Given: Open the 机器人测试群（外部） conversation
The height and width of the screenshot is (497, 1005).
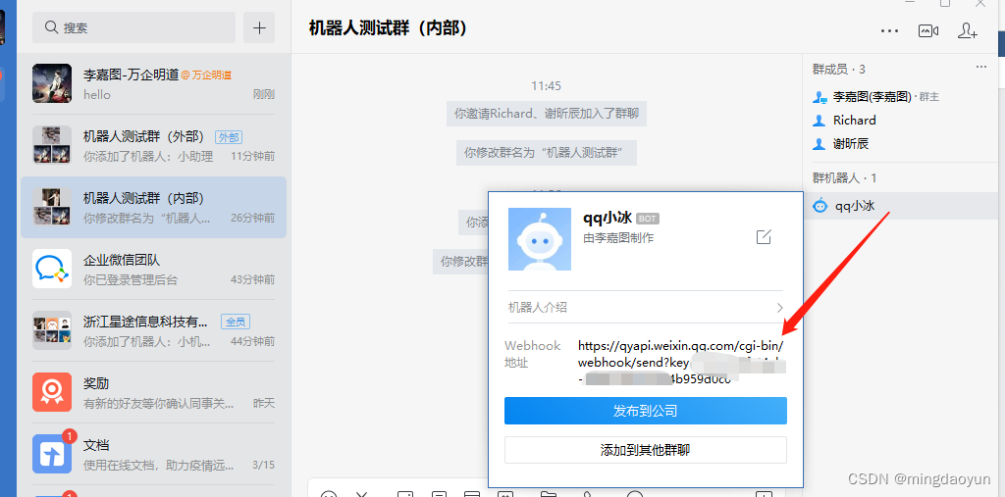Looking at the screenshot, I should [154, 145].
